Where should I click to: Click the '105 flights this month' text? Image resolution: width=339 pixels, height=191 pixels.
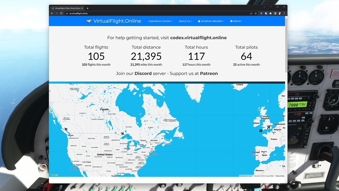96,65
